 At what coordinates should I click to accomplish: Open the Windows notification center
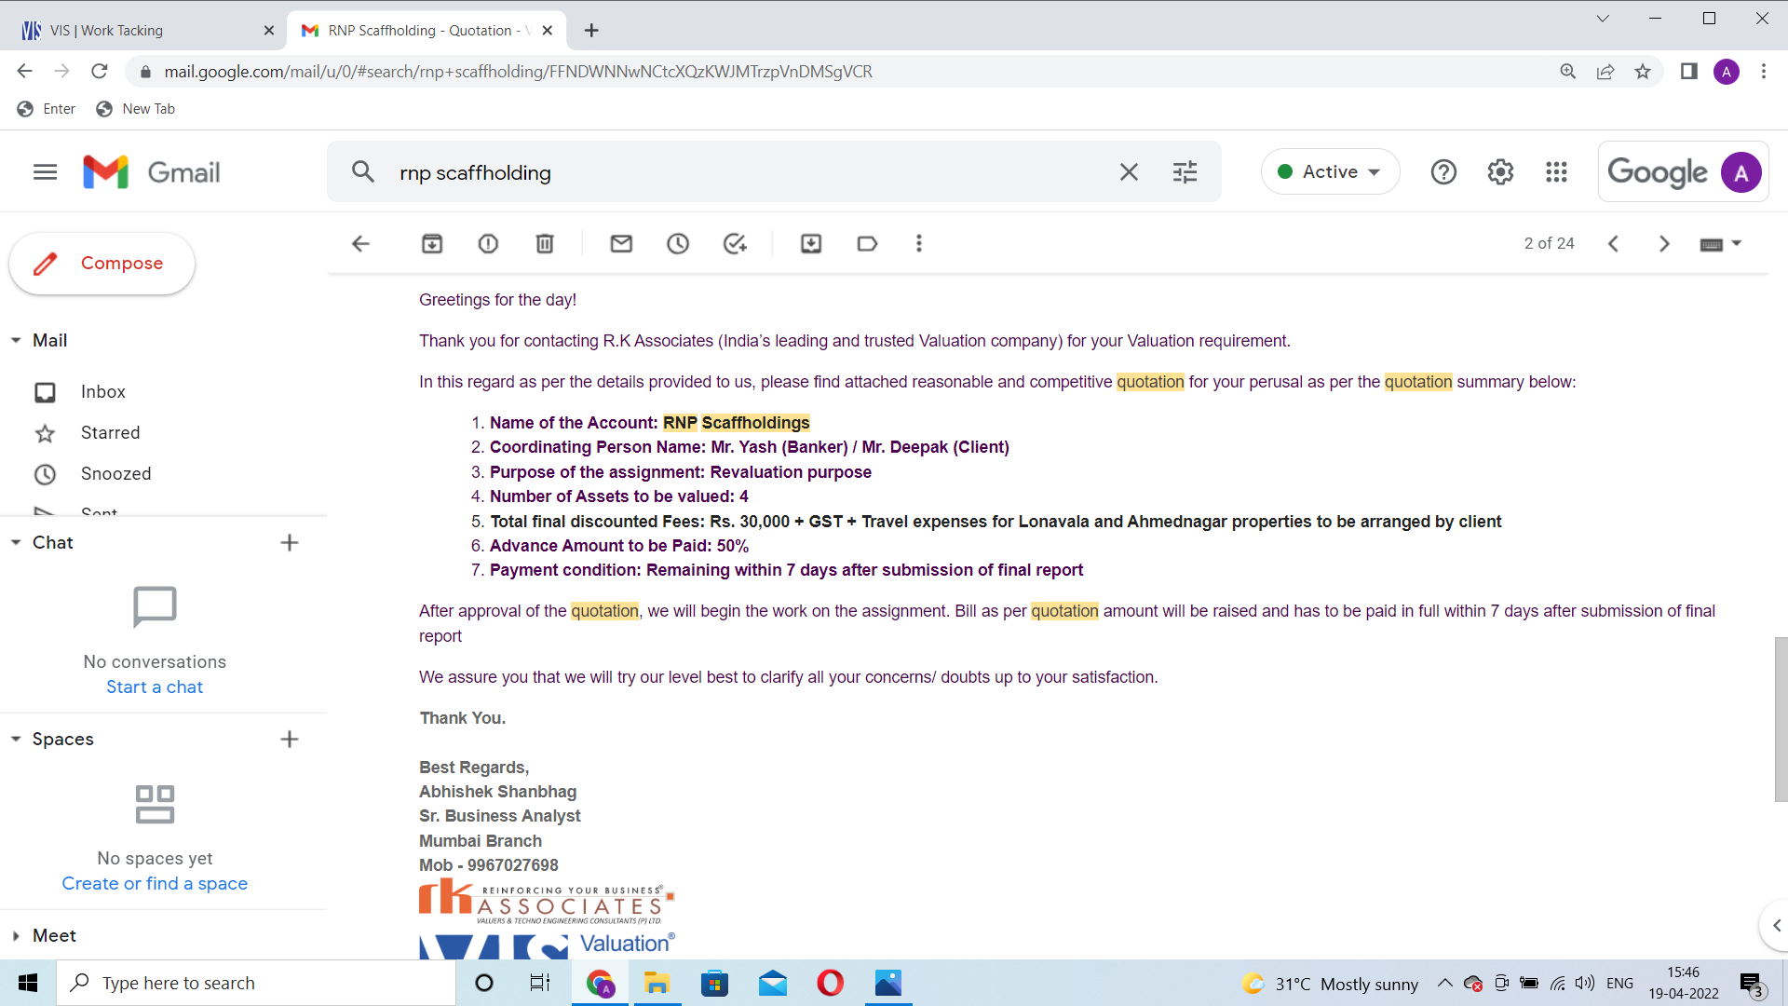click(1751, 984)
